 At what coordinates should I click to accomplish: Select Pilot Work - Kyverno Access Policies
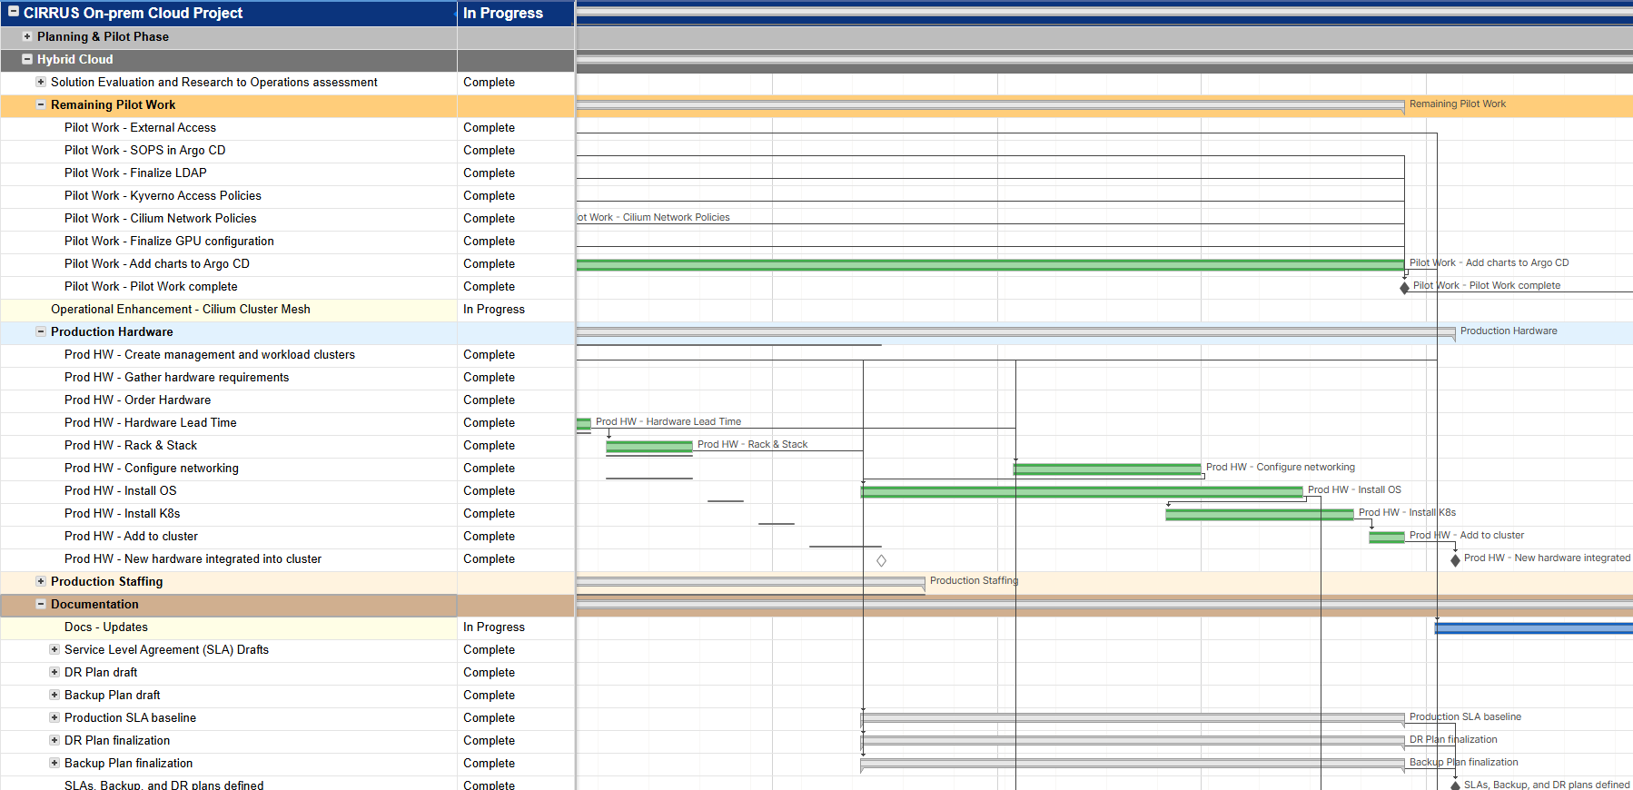point(163,196)
